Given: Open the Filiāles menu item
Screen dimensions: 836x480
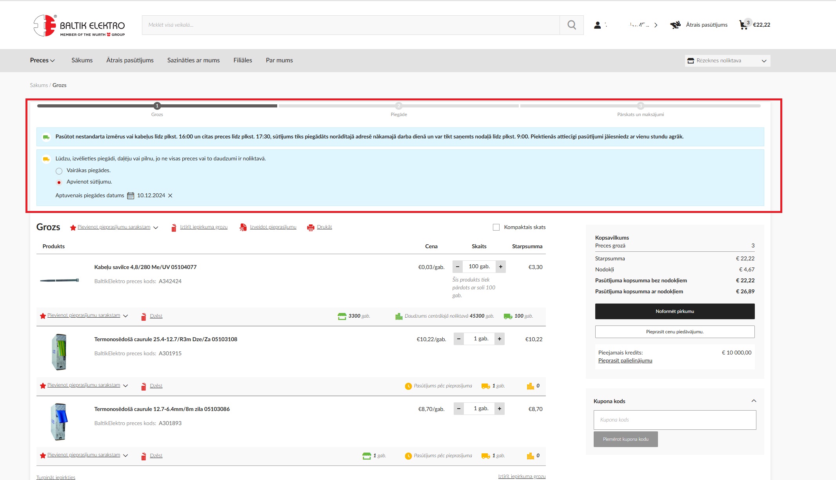Looking at the screenshot, I should coord(243,60).
